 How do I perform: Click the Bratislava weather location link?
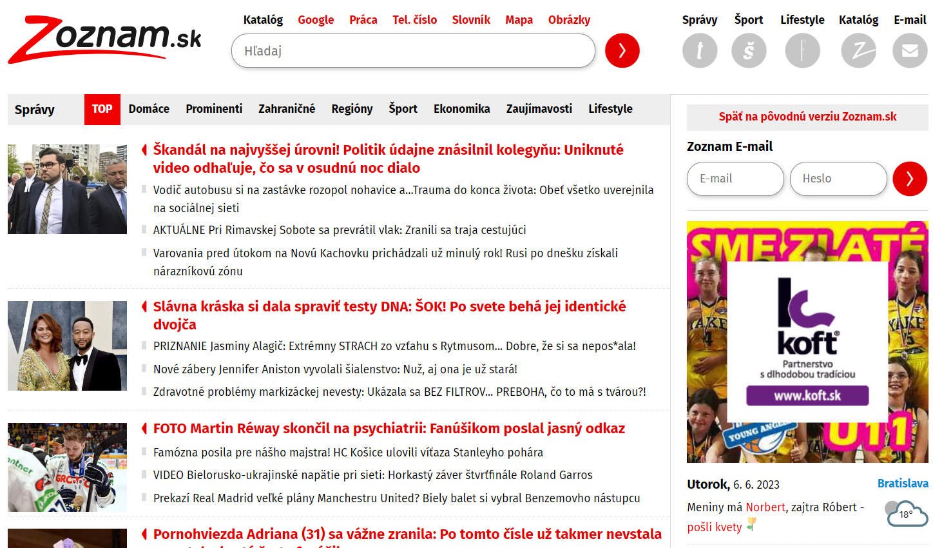pos(902,484)
